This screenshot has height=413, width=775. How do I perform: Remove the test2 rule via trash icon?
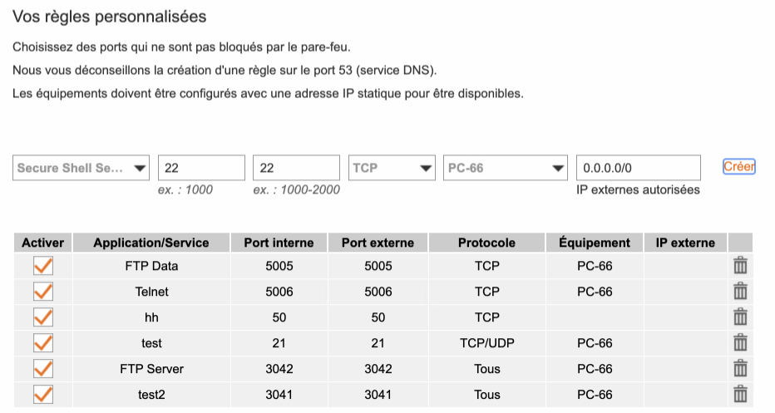pyautogui.click(x=740, y=395)
